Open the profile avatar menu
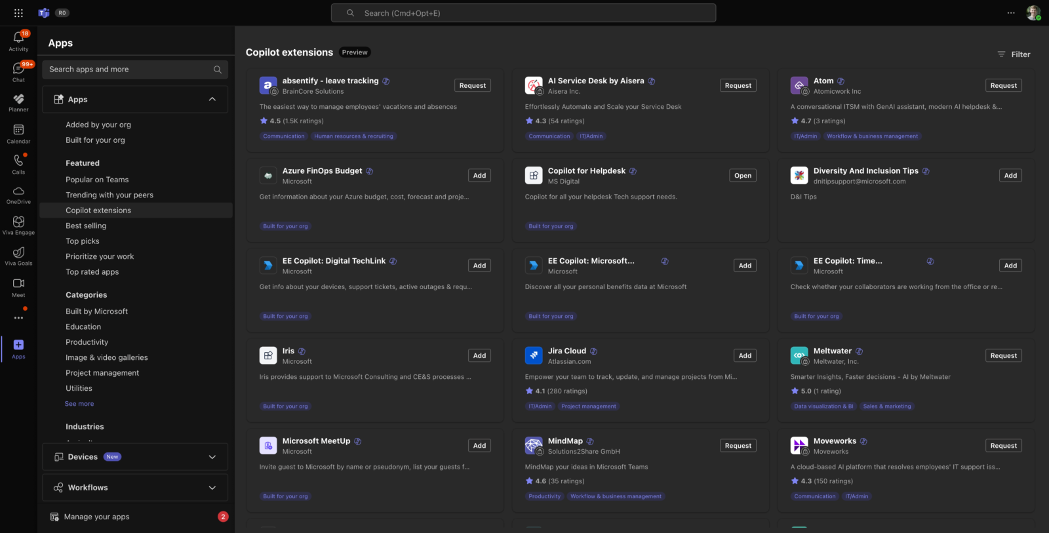The height and width of the screenshot is (533, 1049). tap(1033, 13)
